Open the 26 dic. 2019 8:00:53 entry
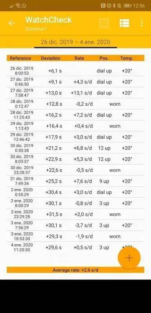This screenshot has height=313, width=151. pos(75,71)
